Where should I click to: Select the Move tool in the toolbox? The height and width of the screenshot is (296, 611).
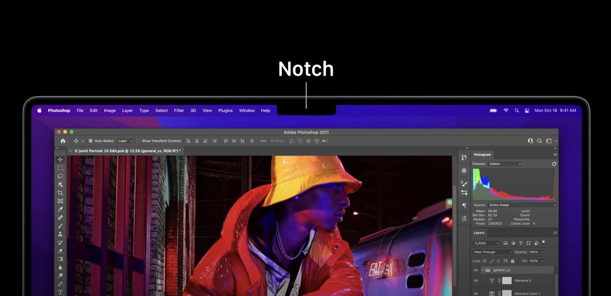point(61,160)
